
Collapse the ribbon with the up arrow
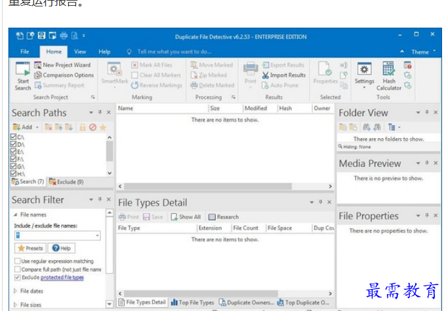coord(402,51)
